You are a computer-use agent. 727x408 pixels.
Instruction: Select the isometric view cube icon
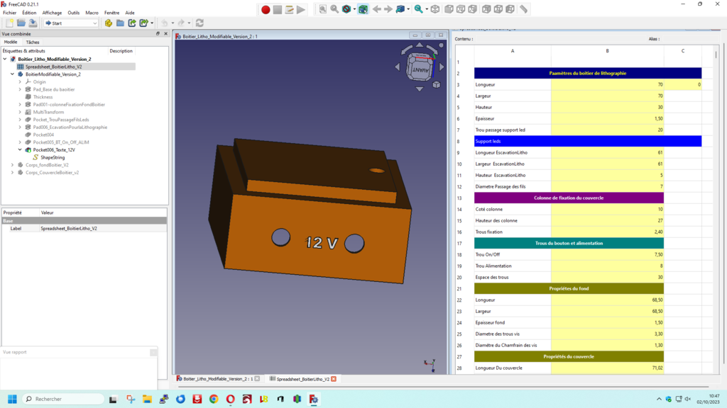[435, 10]
